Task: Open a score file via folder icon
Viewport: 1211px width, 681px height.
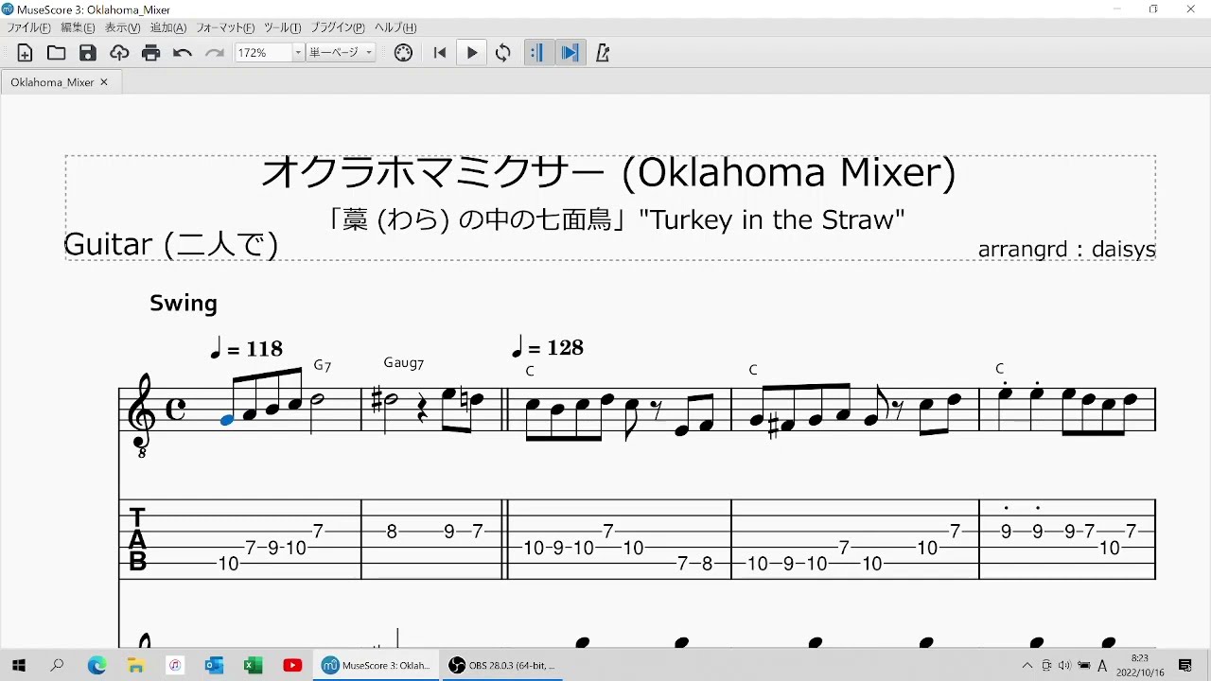Action: point(56,53)
